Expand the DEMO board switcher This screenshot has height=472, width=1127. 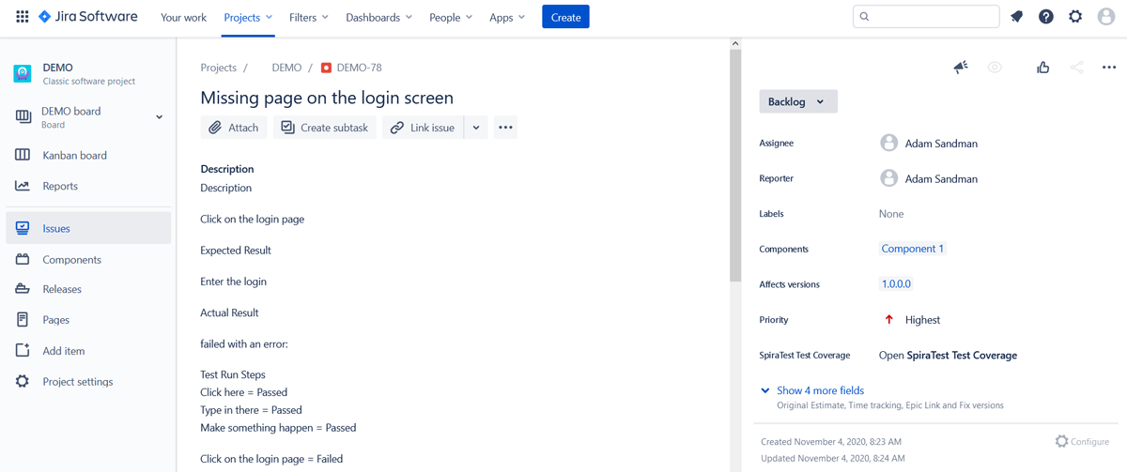pyautogui.click(x=159, y=117)
